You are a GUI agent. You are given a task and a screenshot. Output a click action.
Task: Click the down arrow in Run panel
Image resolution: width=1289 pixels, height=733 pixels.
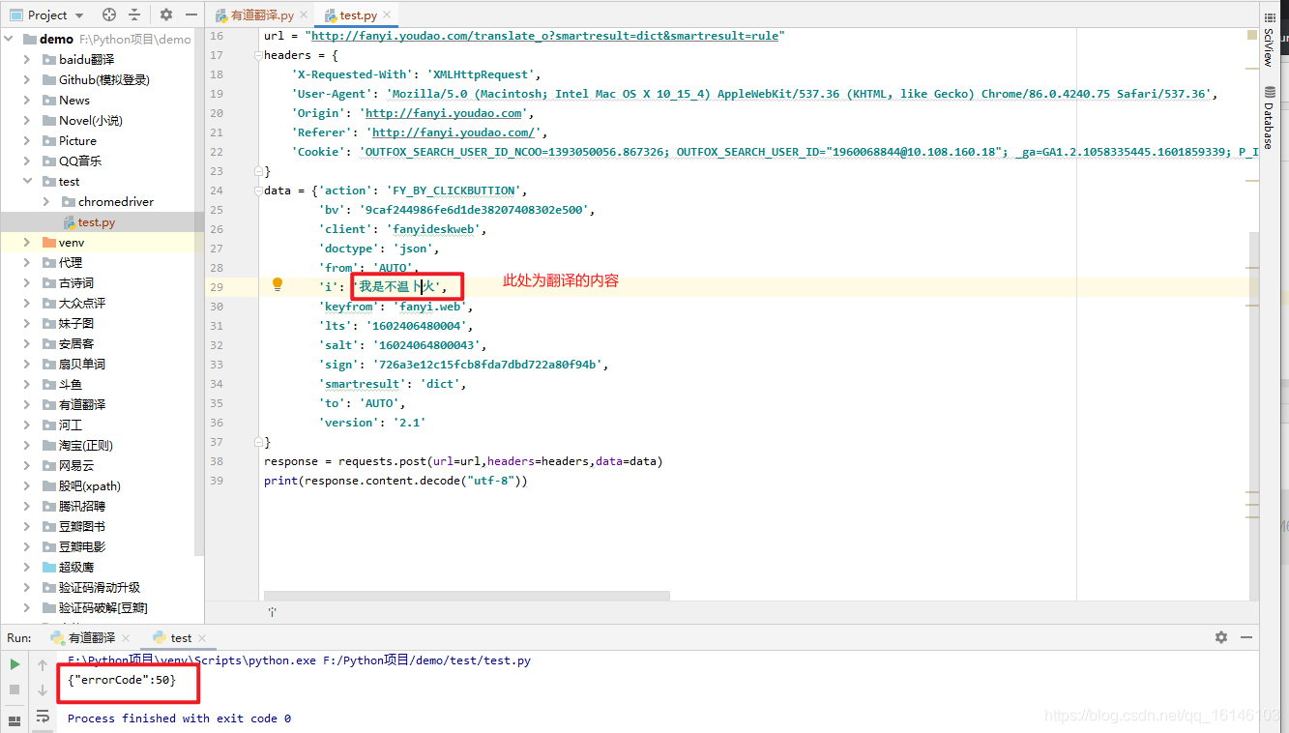[x=43, y=689]
